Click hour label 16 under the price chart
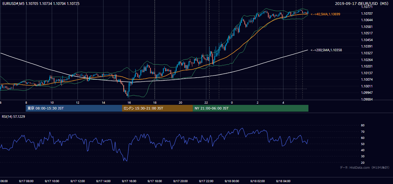Screen dimensions: 393x184 tap(129, 102)
